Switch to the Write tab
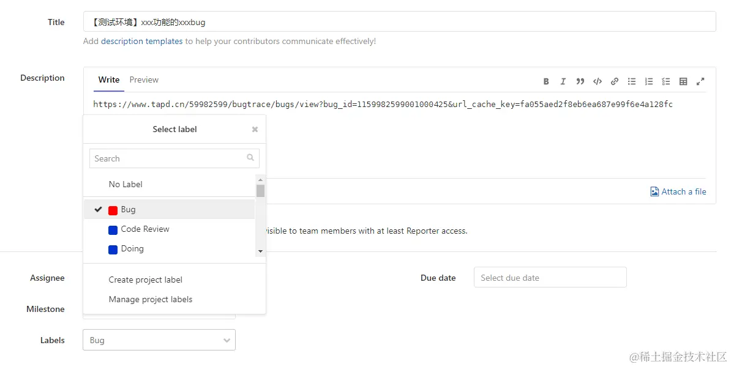Image resolution: width=731 pixels, height=367 pixels. (108, 80)
